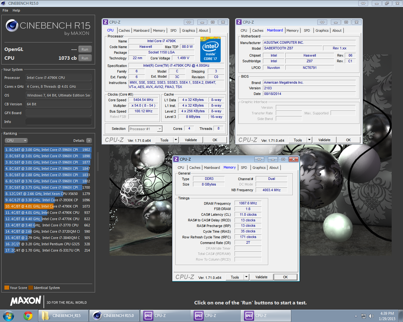Open the Help menu in Cinebench
Image resolution: width=403 pixels, height=322 pixels.
[16, 10]
